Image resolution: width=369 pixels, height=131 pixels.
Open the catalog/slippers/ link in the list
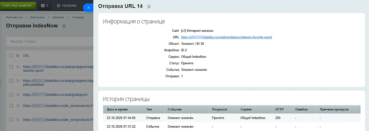click(55, 95)
